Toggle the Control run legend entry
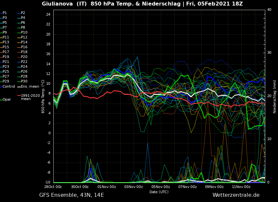Screen dimensions: 278x202 [x=9, y=87]
